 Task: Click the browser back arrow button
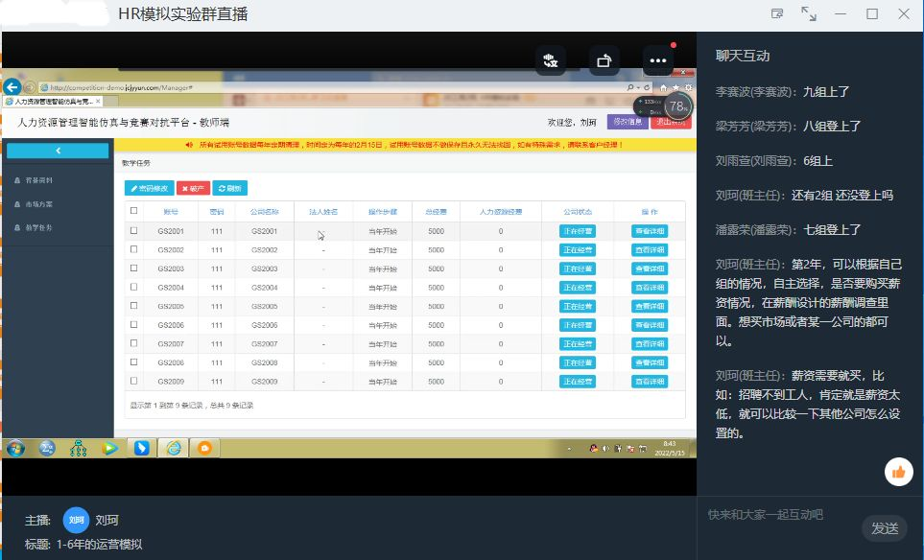pyautogui.click(x=12, y=87)
